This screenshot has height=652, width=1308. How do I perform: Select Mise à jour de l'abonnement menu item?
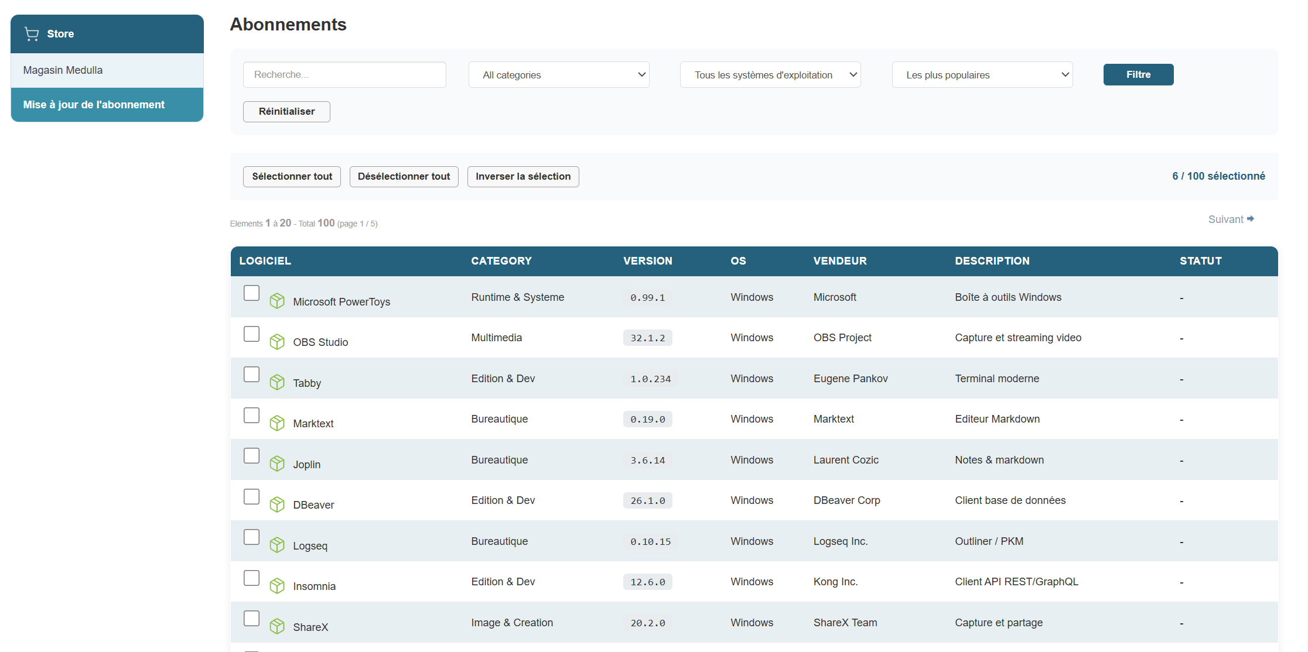click(107, 105)
